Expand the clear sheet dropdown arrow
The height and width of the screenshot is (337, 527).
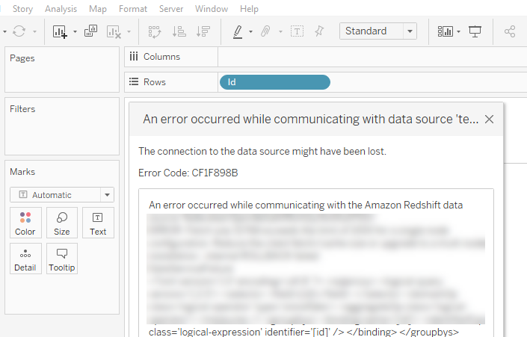[129, 31]
